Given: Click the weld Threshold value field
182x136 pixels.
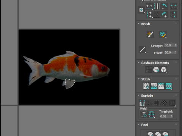Looking at the screenshot, I should click(x=165, y=116).
